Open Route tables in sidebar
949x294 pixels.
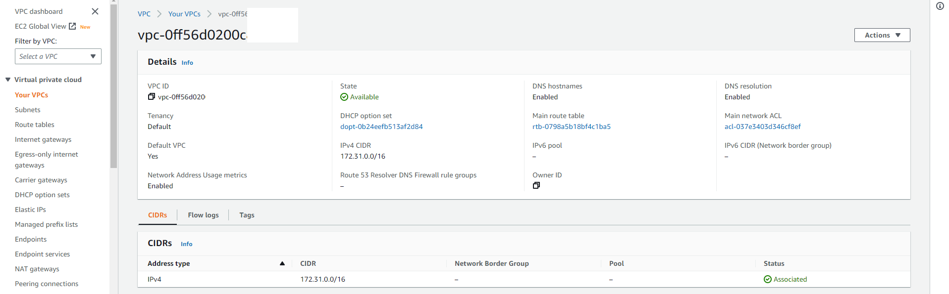click(35, 125)
